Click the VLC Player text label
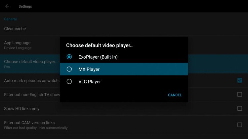Image resolution: width=248 pixels, height=139 pixels. tap(90, 82)
